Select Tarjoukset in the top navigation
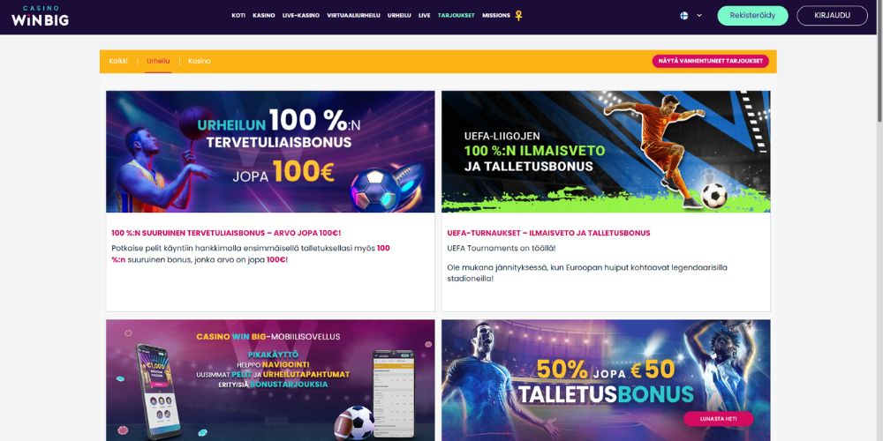Viewport: 883px width, 441px height. point(457,16)
